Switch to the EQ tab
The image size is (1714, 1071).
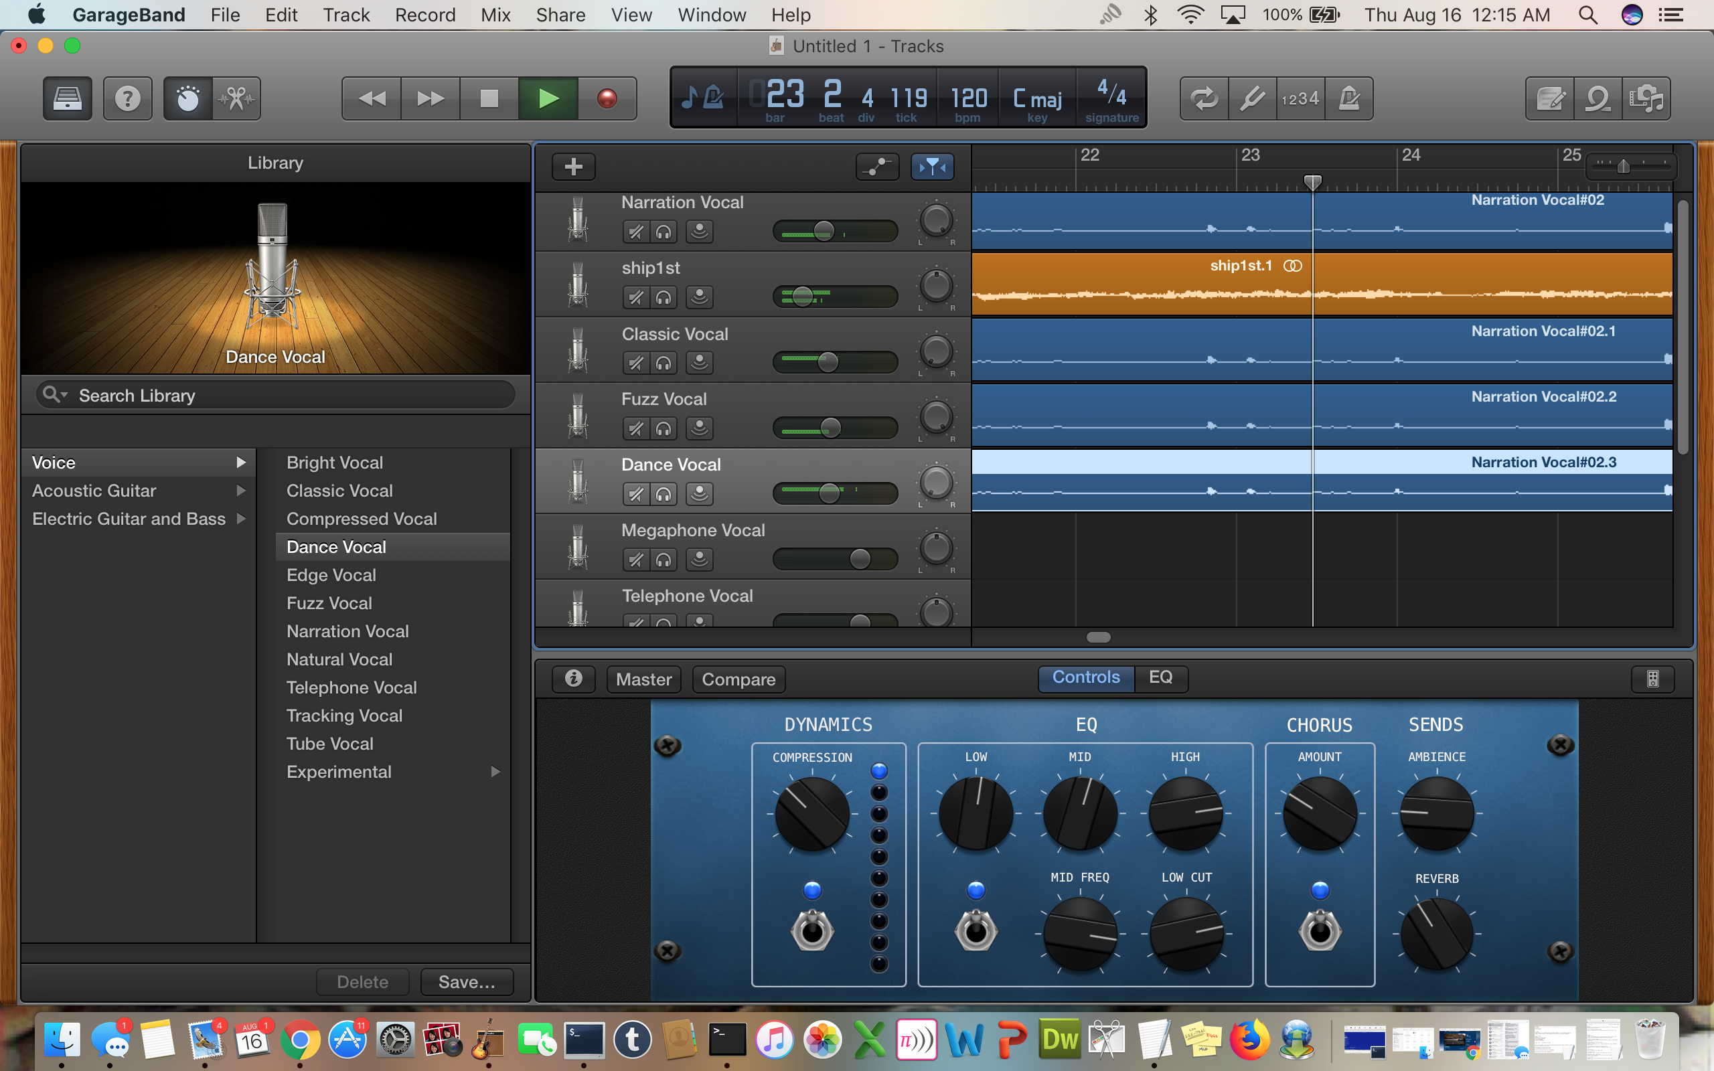click(x=1160, y=677)
